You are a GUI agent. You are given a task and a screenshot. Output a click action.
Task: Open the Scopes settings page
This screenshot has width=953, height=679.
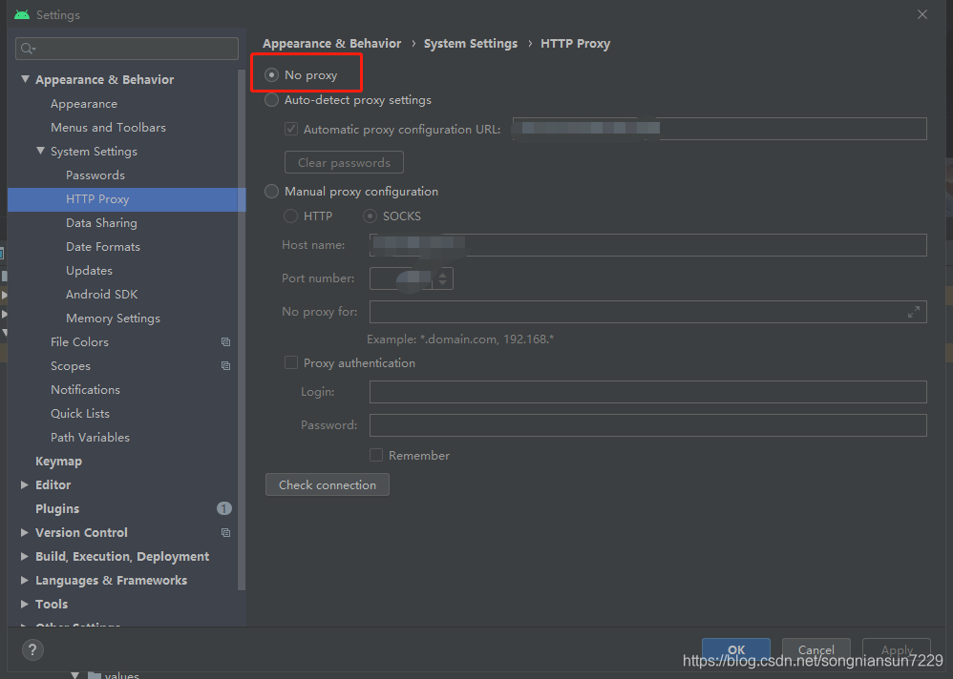(71, 366)
